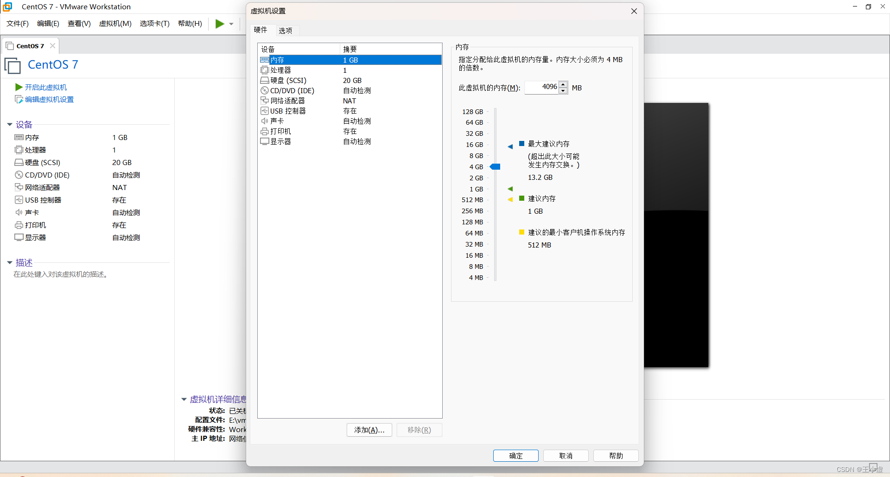Image resolution: width=890 pixels, height=477 pixels.
Task: Click the memory slider thumb at 4 GB
Action: (495, 166)
